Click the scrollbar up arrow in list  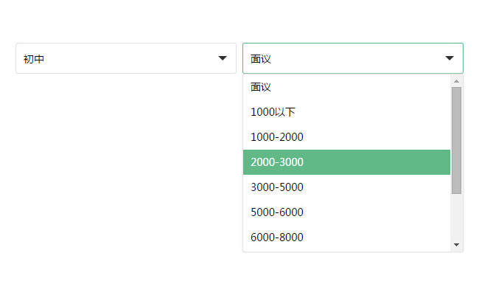(x=456, y=81)
